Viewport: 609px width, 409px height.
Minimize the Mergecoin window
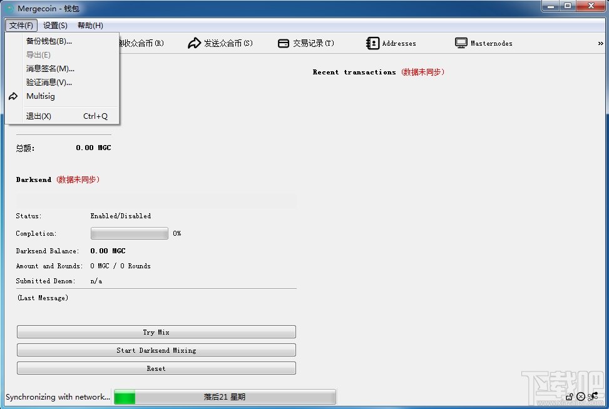[x=551, y=6]
